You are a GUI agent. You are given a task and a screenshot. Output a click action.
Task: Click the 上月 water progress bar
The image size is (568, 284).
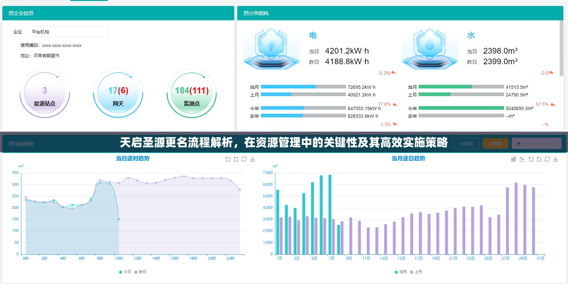click(x=461, y=94)
